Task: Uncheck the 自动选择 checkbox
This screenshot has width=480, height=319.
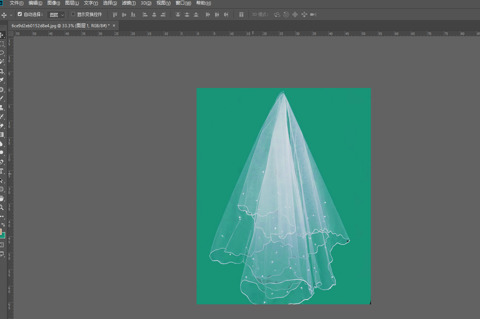Action: [20, 14]
